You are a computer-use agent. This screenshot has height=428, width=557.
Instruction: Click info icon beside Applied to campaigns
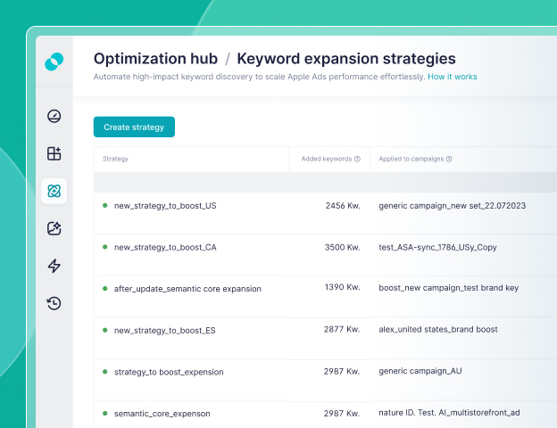[x=448, y=160]
